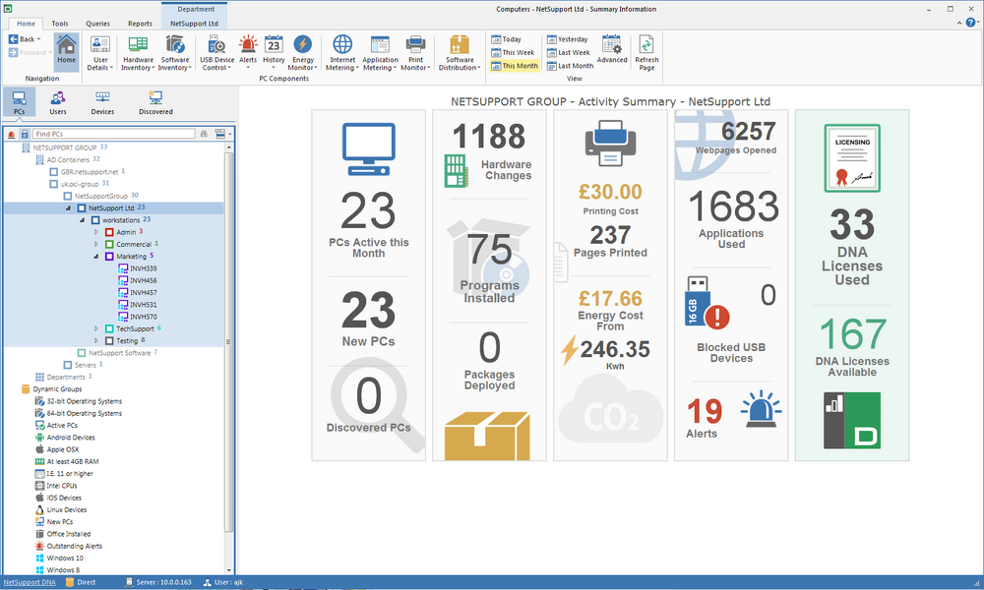Image resolution: width=984 pixels, height=590 pixels.
Task: Collapse the workstations node
Action: coord(83,220)
